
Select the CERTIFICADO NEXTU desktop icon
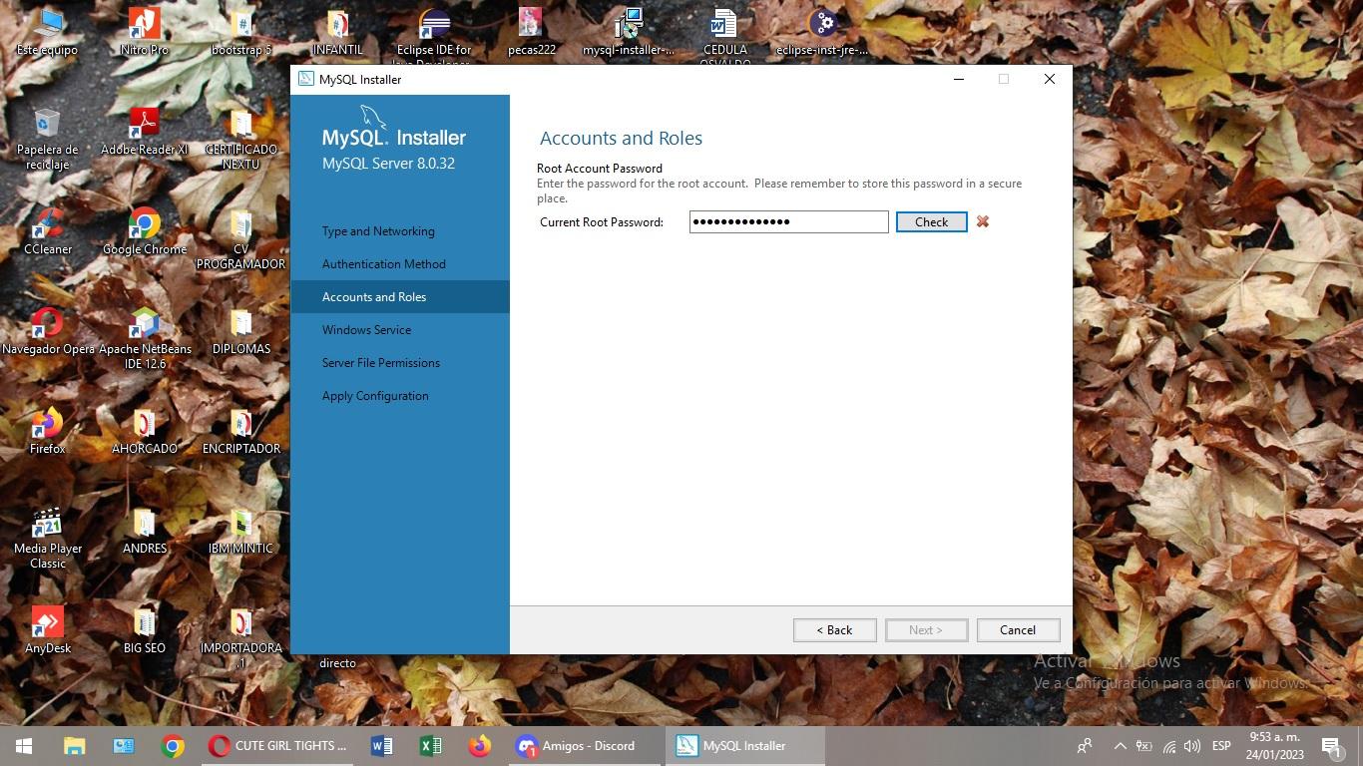[x=241, y=139]
